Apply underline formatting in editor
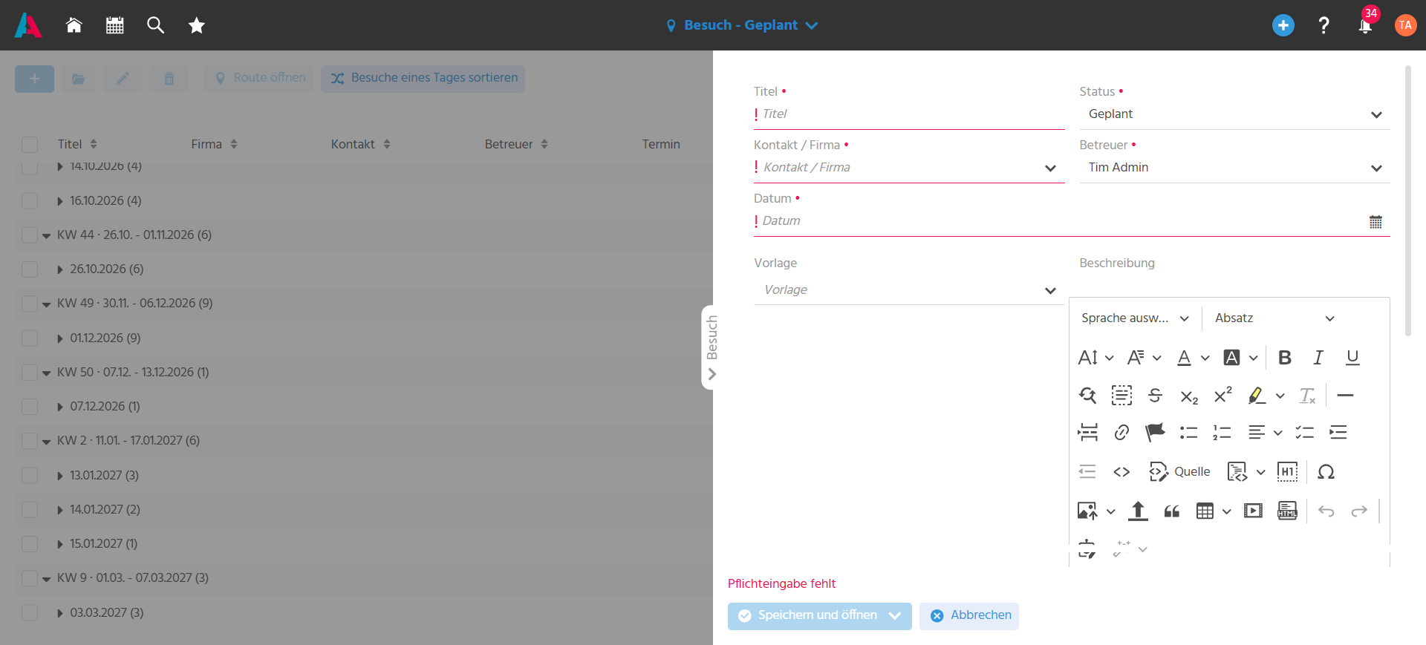The width and height of the screenshot is (1426, 645). 1352,358
